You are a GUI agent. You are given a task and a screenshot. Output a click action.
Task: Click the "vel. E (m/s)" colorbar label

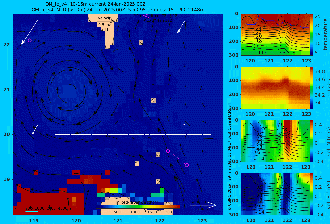click(x=328, y=194)
